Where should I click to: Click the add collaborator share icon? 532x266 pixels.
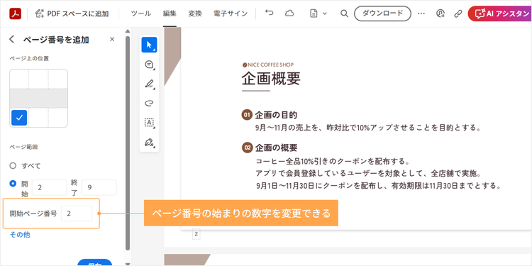click(440, 13)
